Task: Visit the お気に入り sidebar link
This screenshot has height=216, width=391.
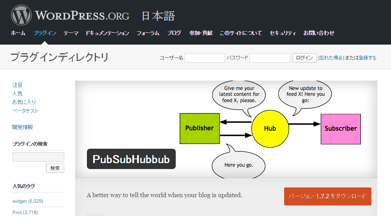Action: pos(24,102)
